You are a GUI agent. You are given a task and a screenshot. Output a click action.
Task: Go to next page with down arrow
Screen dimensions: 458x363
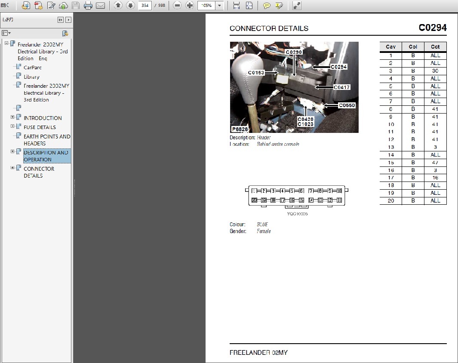coord(130,5)
